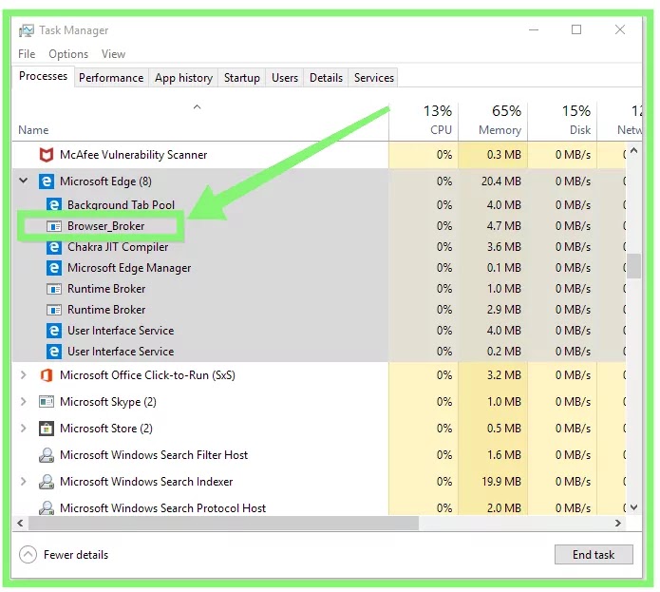
Task: Click the Microsoft Store bag icon
Action: tap(47, 429)
